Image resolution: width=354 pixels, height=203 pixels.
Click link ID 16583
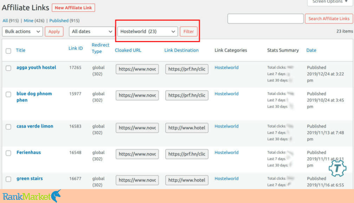pyautogui.click(x=75, y=126)
